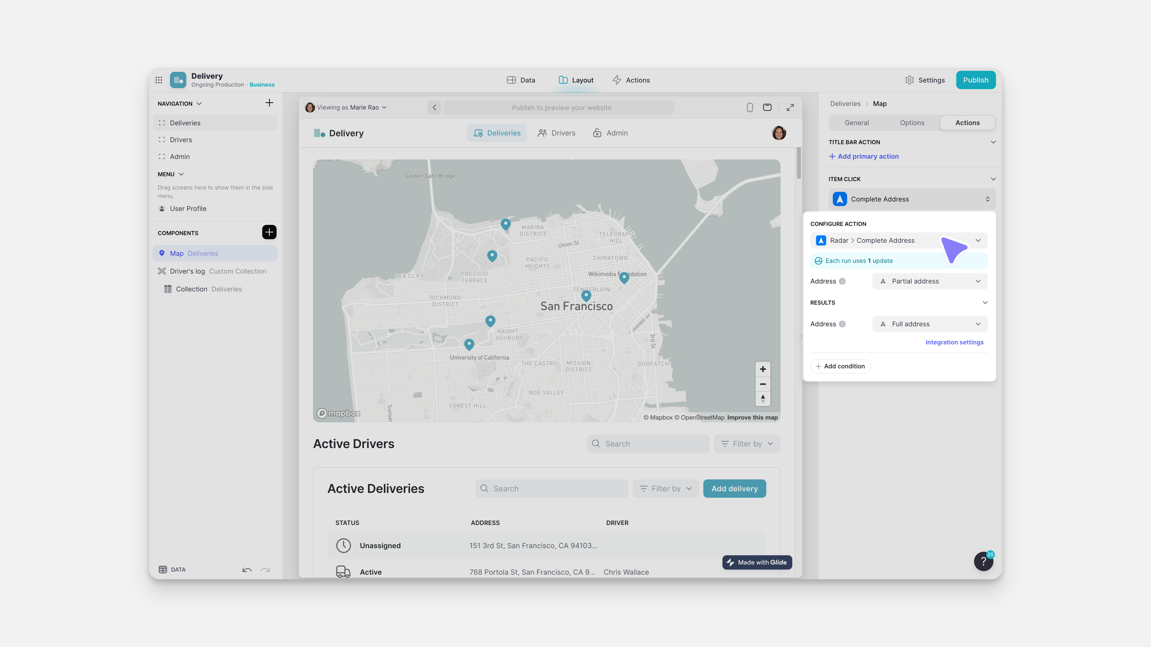Viewport: 1151px width, 647px height.
Task: Click the Complete Address action stepper
Action: [988, 199]
